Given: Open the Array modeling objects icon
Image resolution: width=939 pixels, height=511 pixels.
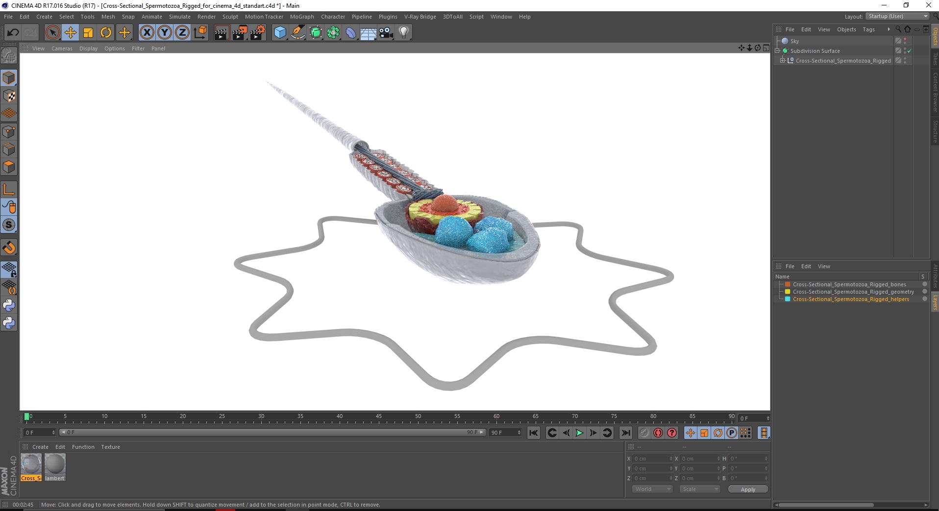Looking at the screenshot, I should tap(334, 33).
